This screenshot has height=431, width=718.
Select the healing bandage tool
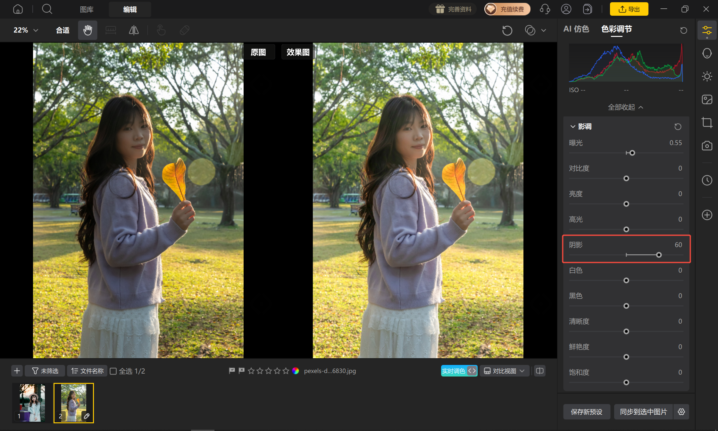(x=185, y=30)
